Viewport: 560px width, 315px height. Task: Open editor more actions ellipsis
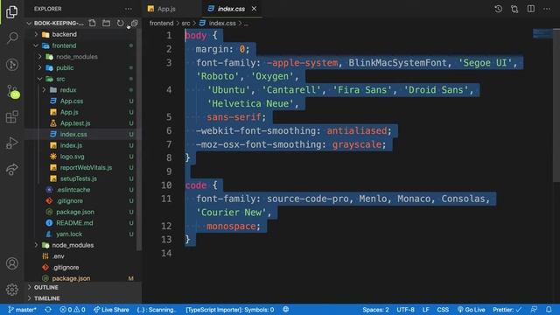pos(547,9)
